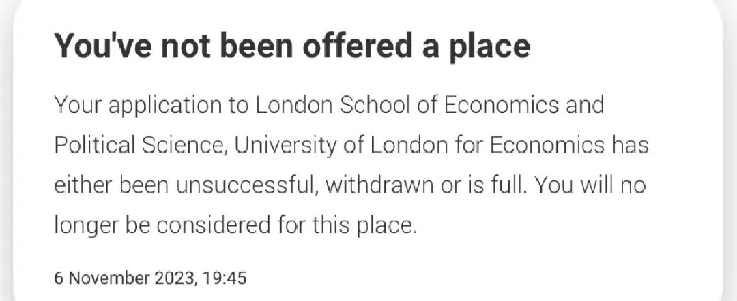The height and width of the screenshot is (301, 737).
Task: Select the words "London School of Economics"
Action: coord(407,105)
